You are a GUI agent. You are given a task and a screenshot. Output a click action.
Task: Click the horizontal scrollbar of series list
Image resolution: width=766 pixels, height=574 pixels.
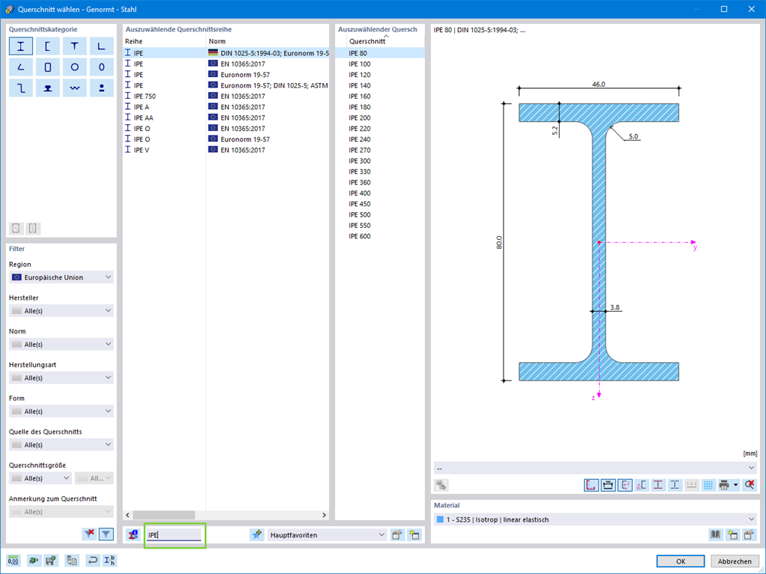(164, 515)
